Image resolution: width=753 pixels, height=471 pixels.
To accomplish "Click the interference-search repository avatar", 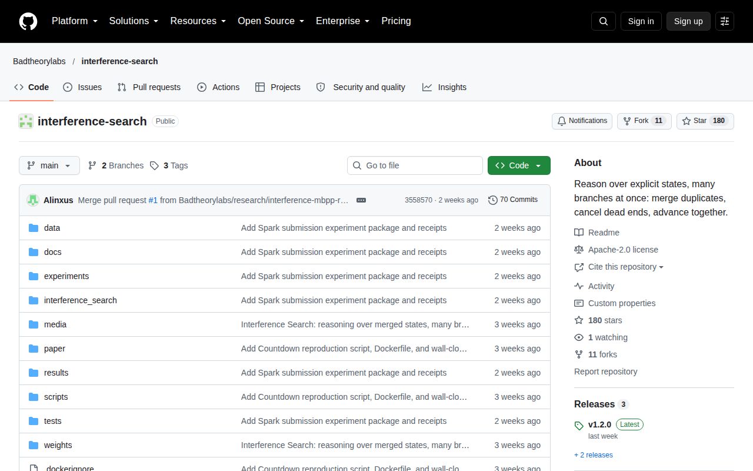I will [25, 121].
